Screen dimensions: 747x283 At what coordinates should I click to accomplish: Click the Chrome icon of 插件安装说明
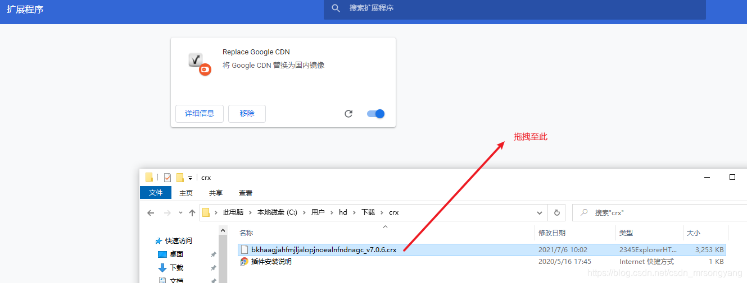click(244, 262)
